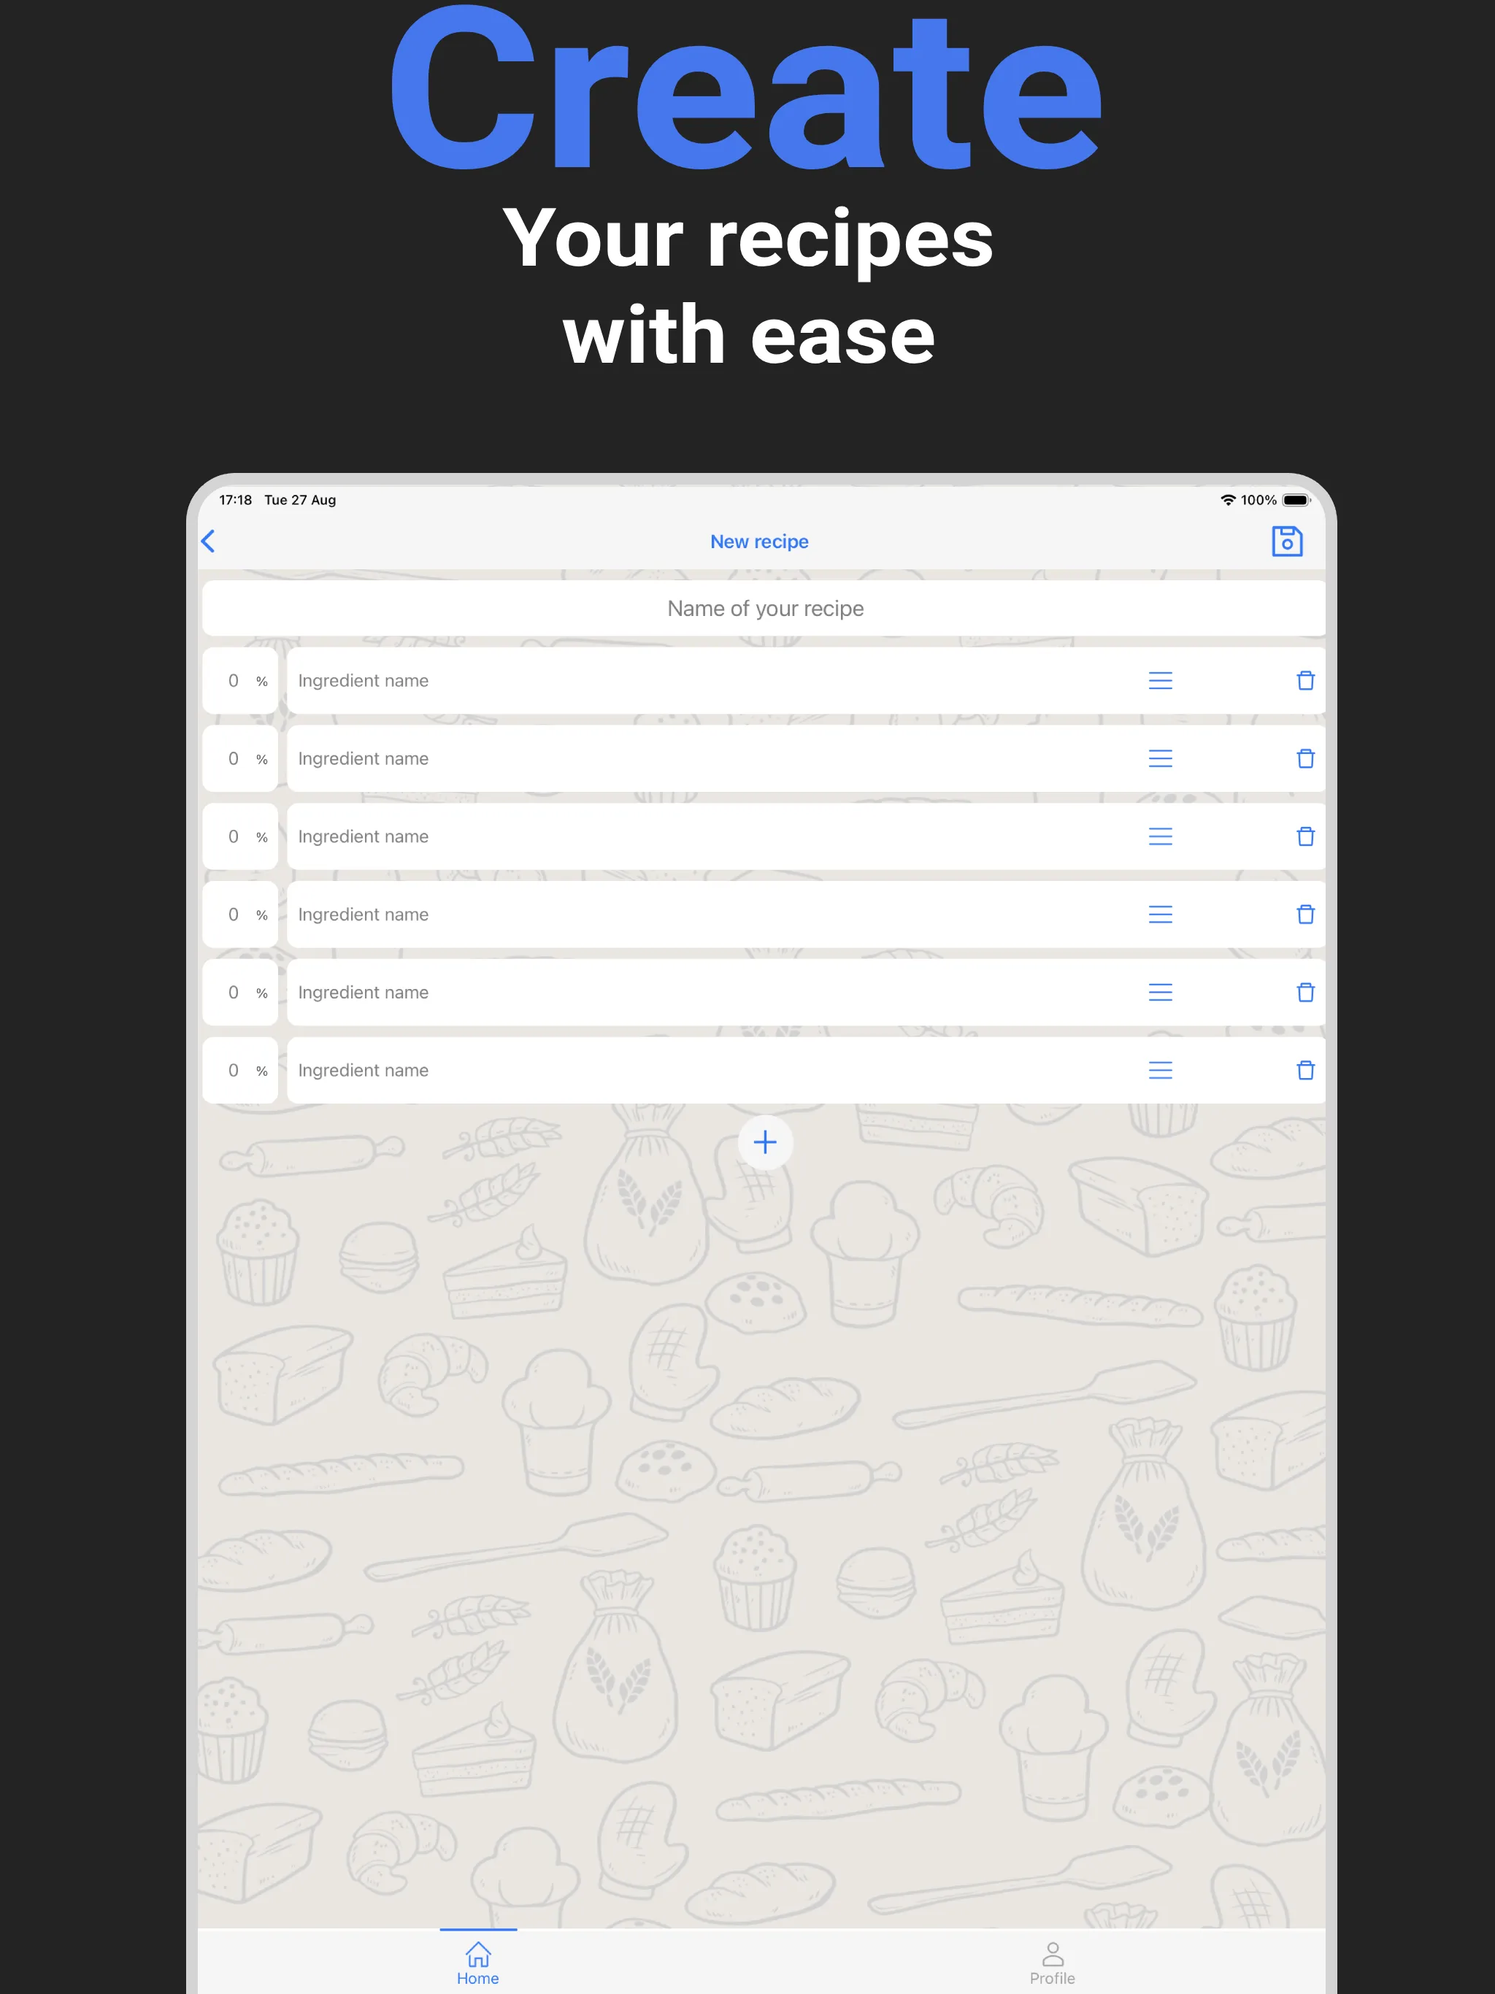Tap the delete icon on first ingredient

(1305, 680)
